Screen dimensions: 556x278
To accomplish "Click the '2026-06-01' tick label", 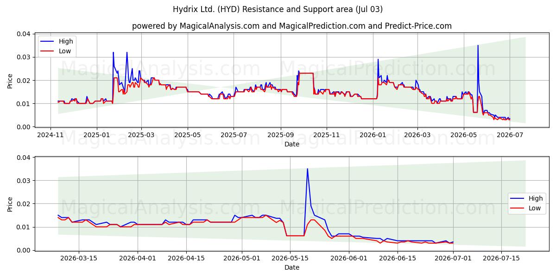I will (x=349, y=258).
